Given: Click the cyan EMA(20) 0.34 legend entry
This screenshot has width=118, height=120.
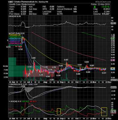Looking at the screenshot, I should click(15, 38).
